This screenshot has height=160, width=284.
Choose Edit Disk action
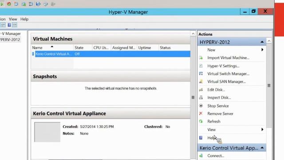(216, 90)
